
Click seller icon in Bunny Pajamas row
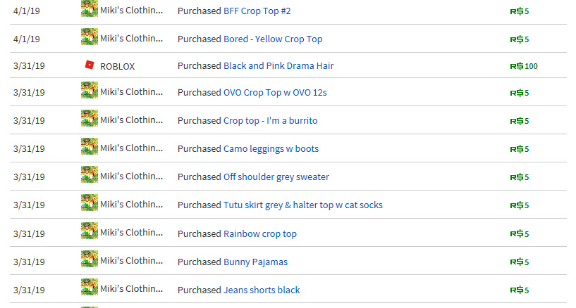(x=90, y=260)
